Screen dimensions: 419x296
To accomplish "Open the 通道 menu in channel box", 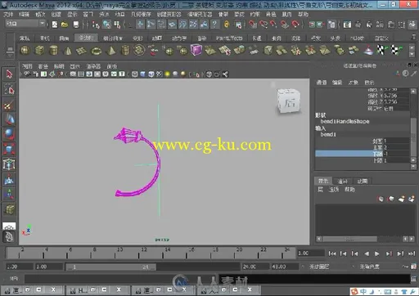I will 322,83.
